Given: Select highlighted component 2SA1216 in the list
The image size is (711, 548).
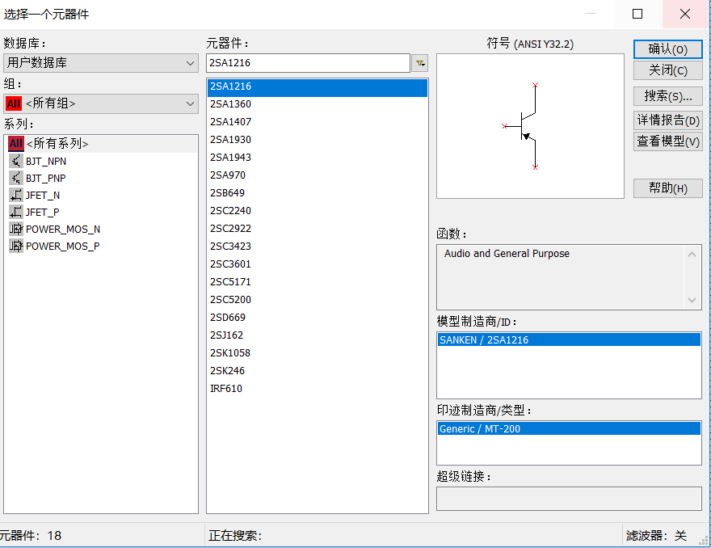Looking at the screenshot, I should 318,86.
